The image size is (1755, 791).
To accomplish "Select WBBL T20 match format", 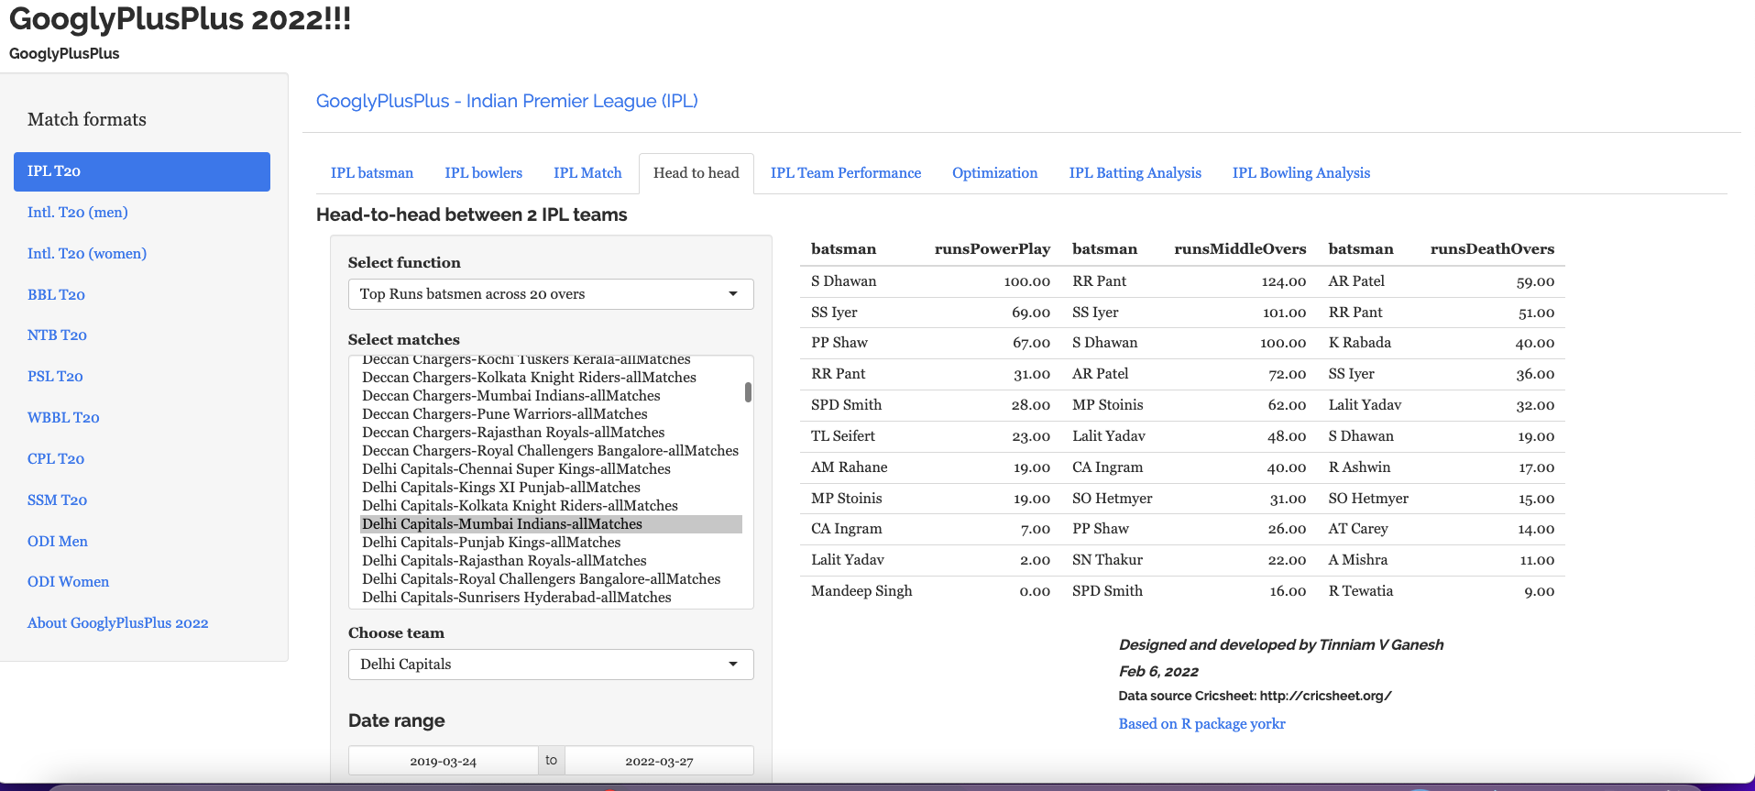I will tap(63, 418).
